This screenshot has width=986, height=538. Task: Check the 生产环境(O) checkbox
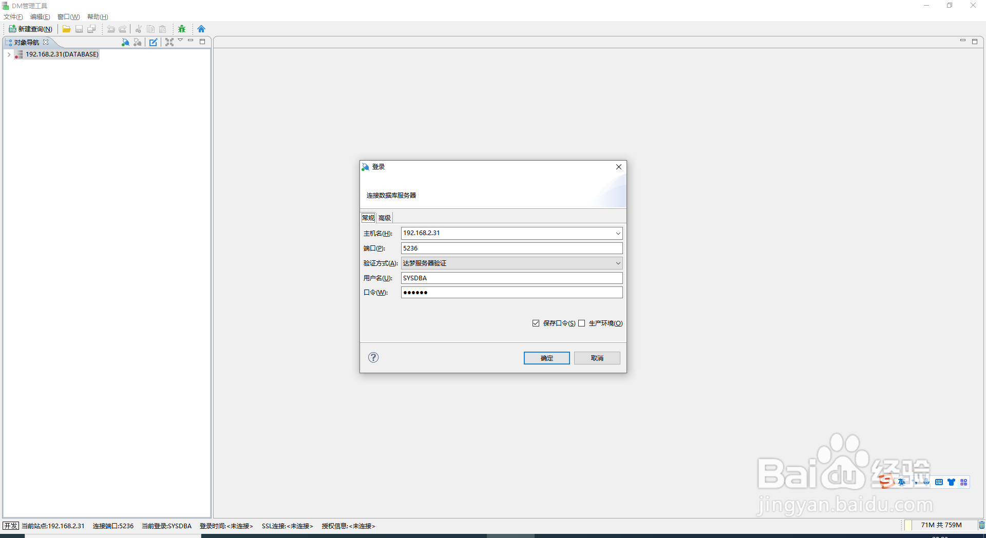pyautogui.click(x=582, y=323)
